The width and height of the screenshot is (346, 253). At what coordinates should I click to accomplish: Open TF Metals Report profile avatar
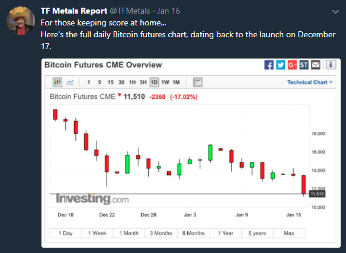click(x=21, y=21)
